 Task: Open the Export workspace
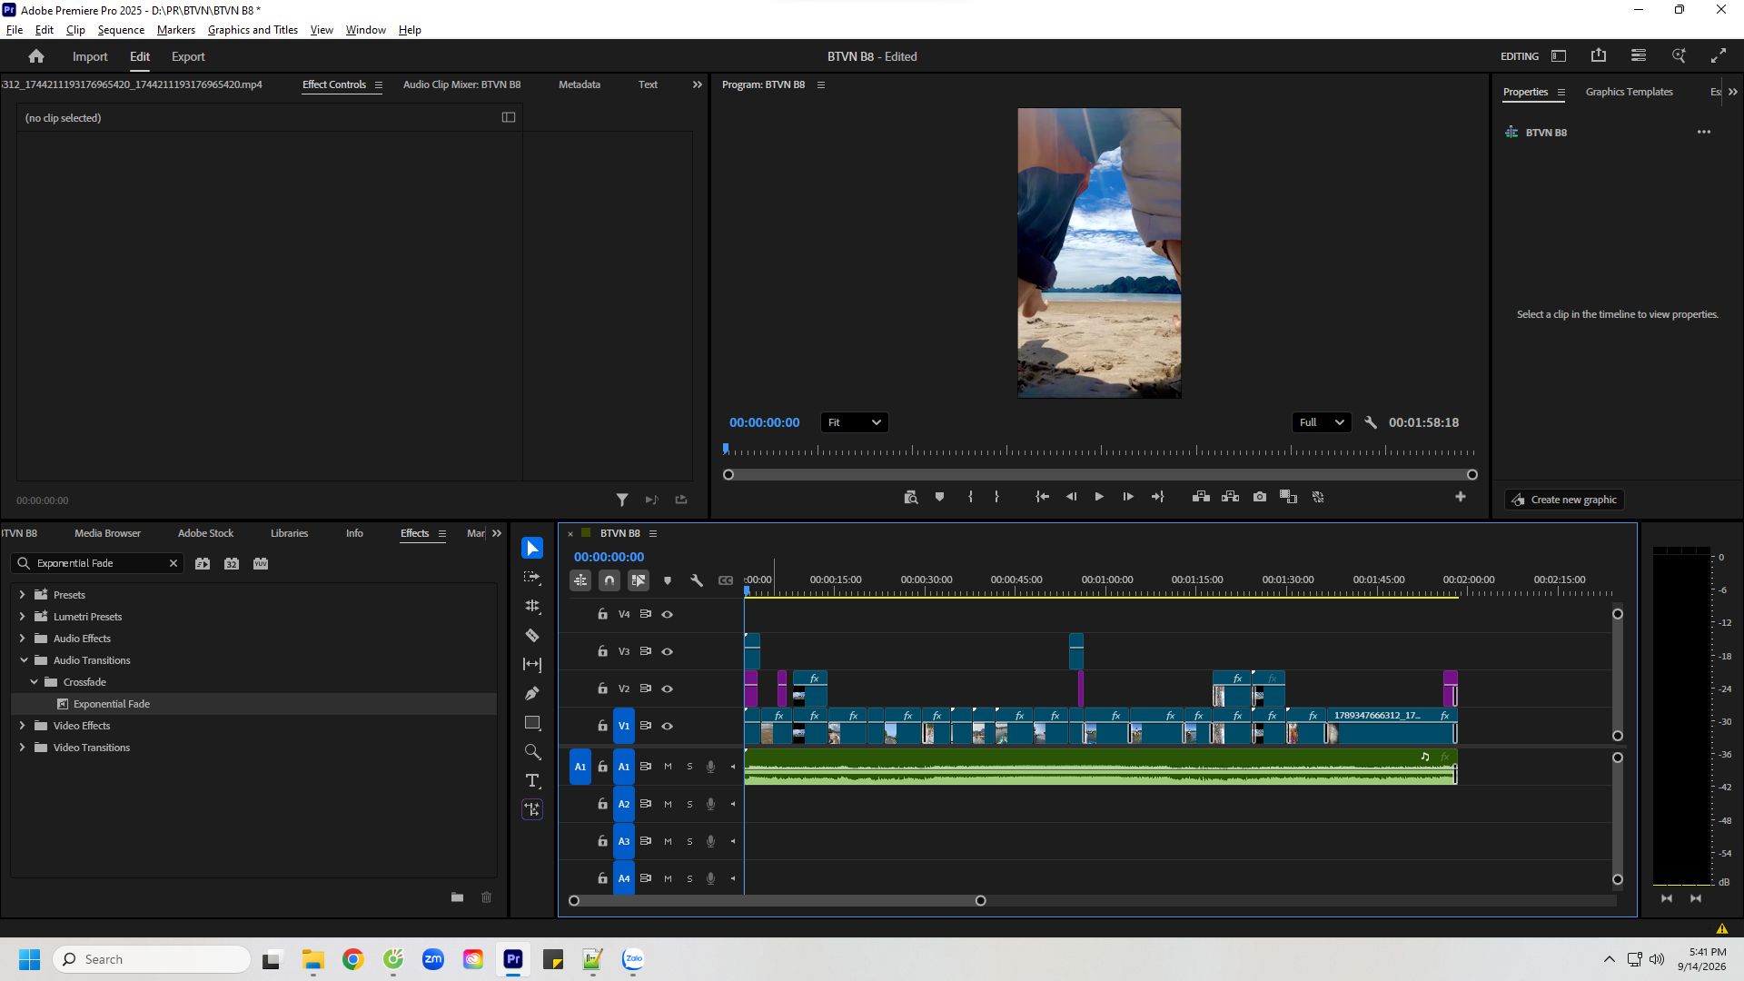pos(188,56)
